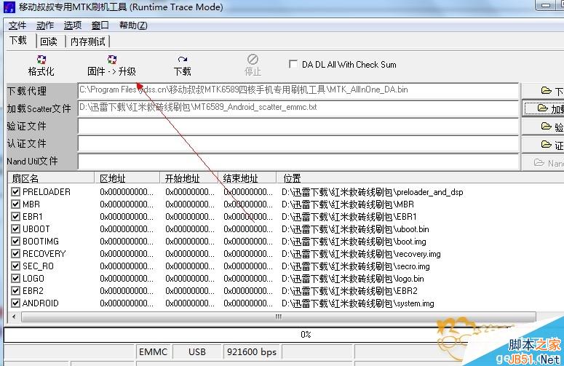Uncheck the PRELOADER partition
Screen dimensions: 564x366
point(15,191)
